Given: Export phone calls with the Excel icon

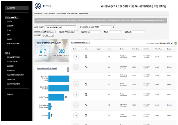Looking at the screenshot, I should [x=175, y=43].
